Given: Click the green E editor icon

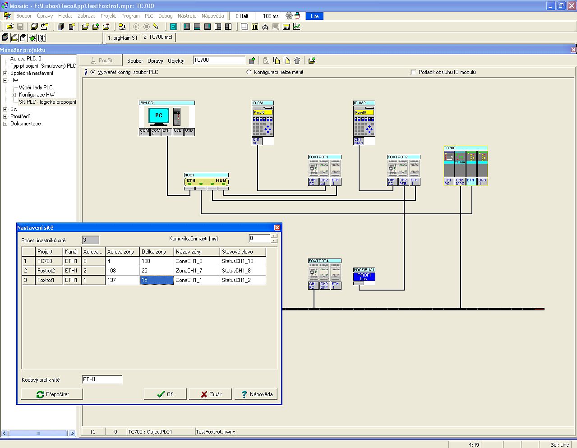Looking at the screenshot, I should click(173, 27).
